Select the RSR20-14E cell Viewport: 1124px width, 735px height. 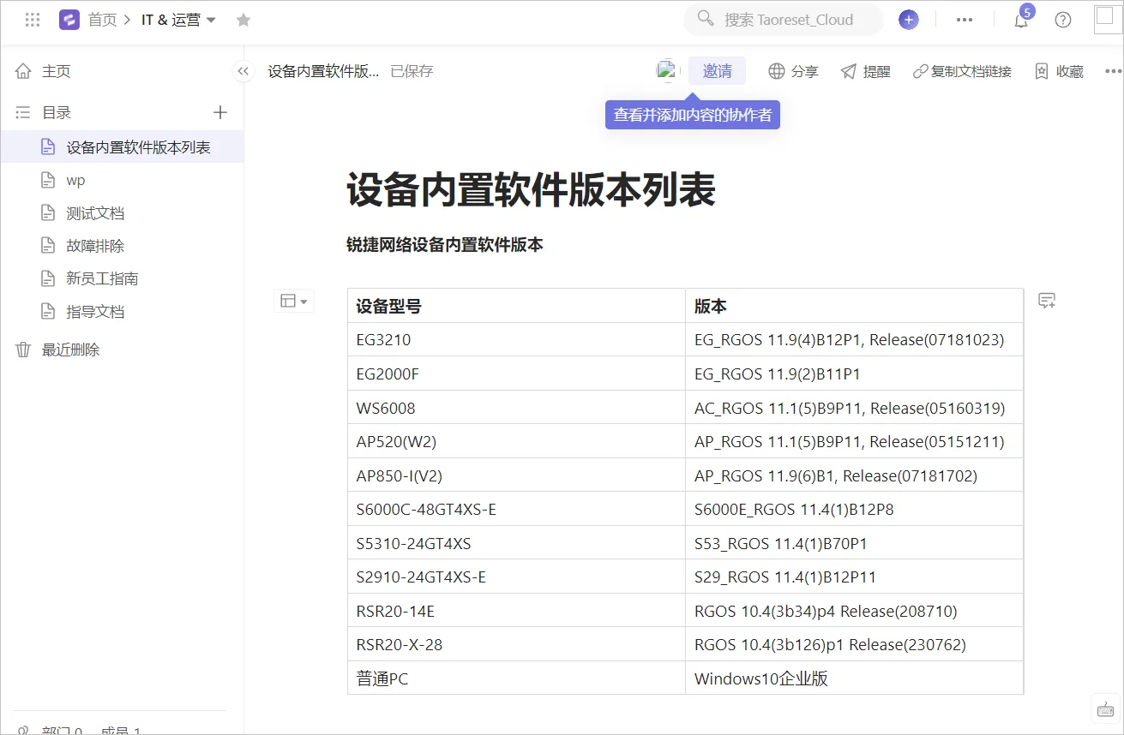coord(516,611)
